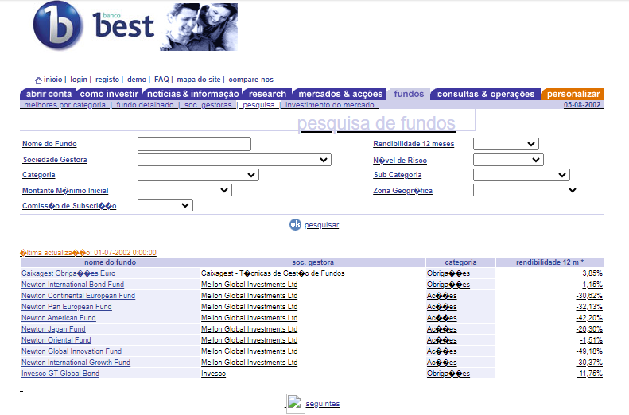Screen dimensions: 629x415
Task: Open the Invesco GT Global Bond link
Action: pos(60,374)
